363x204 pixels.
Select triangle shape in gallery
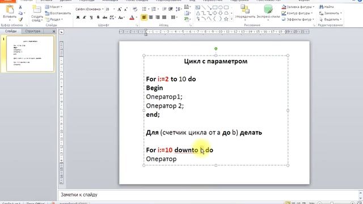(x=198, y=13)
